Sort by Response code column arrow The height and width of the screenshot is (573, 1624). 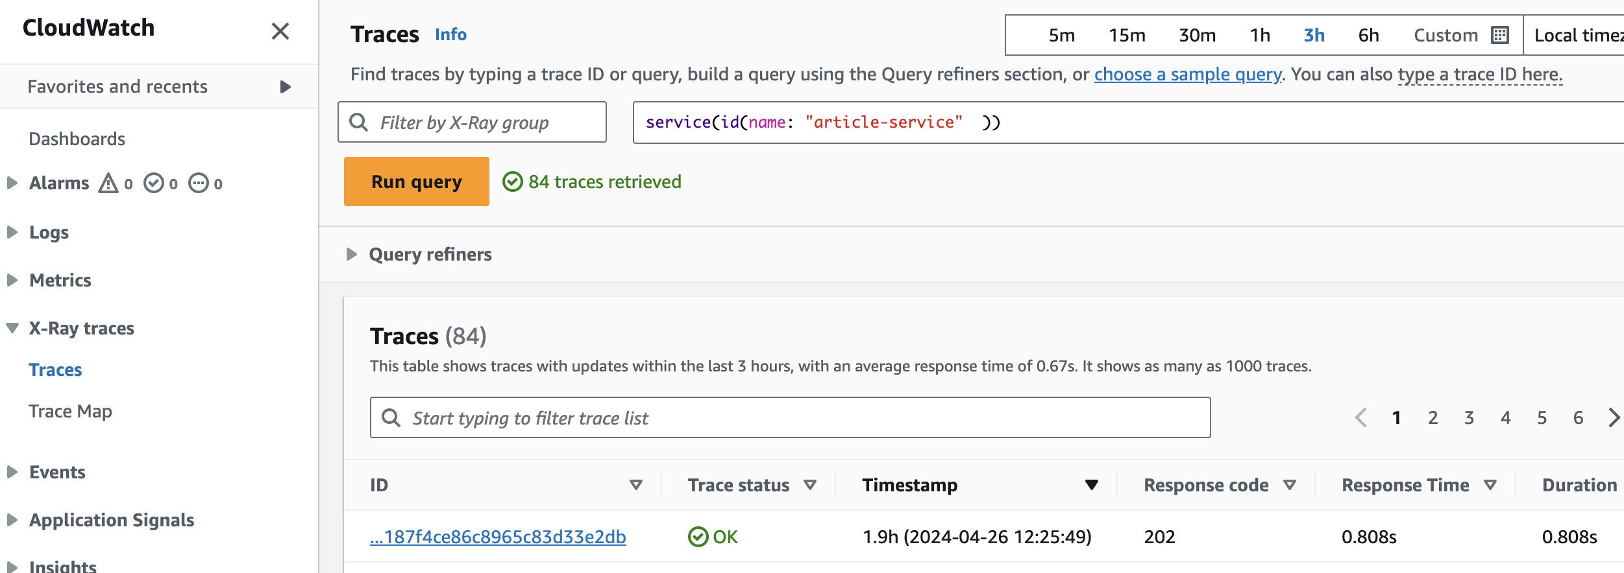pos(1290,485)
